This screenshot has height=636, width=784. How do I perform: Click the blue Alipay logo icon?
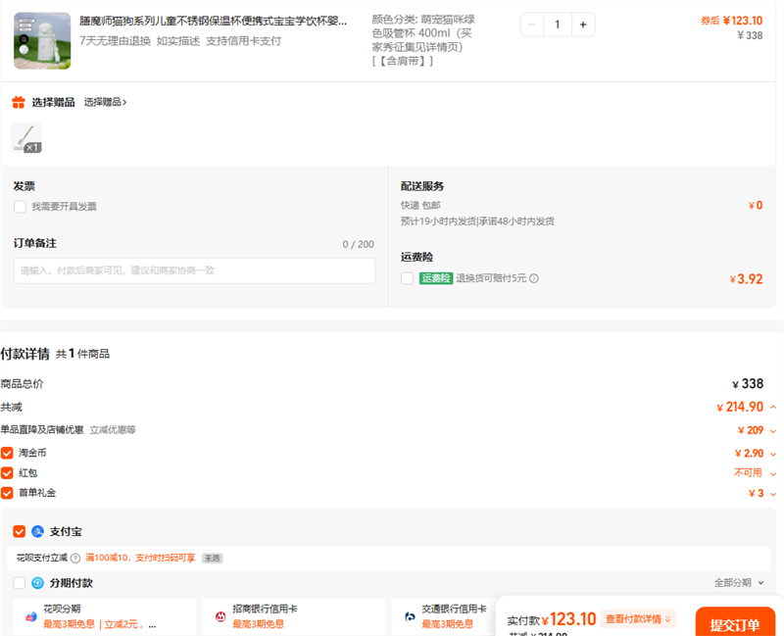coord(37,531)
